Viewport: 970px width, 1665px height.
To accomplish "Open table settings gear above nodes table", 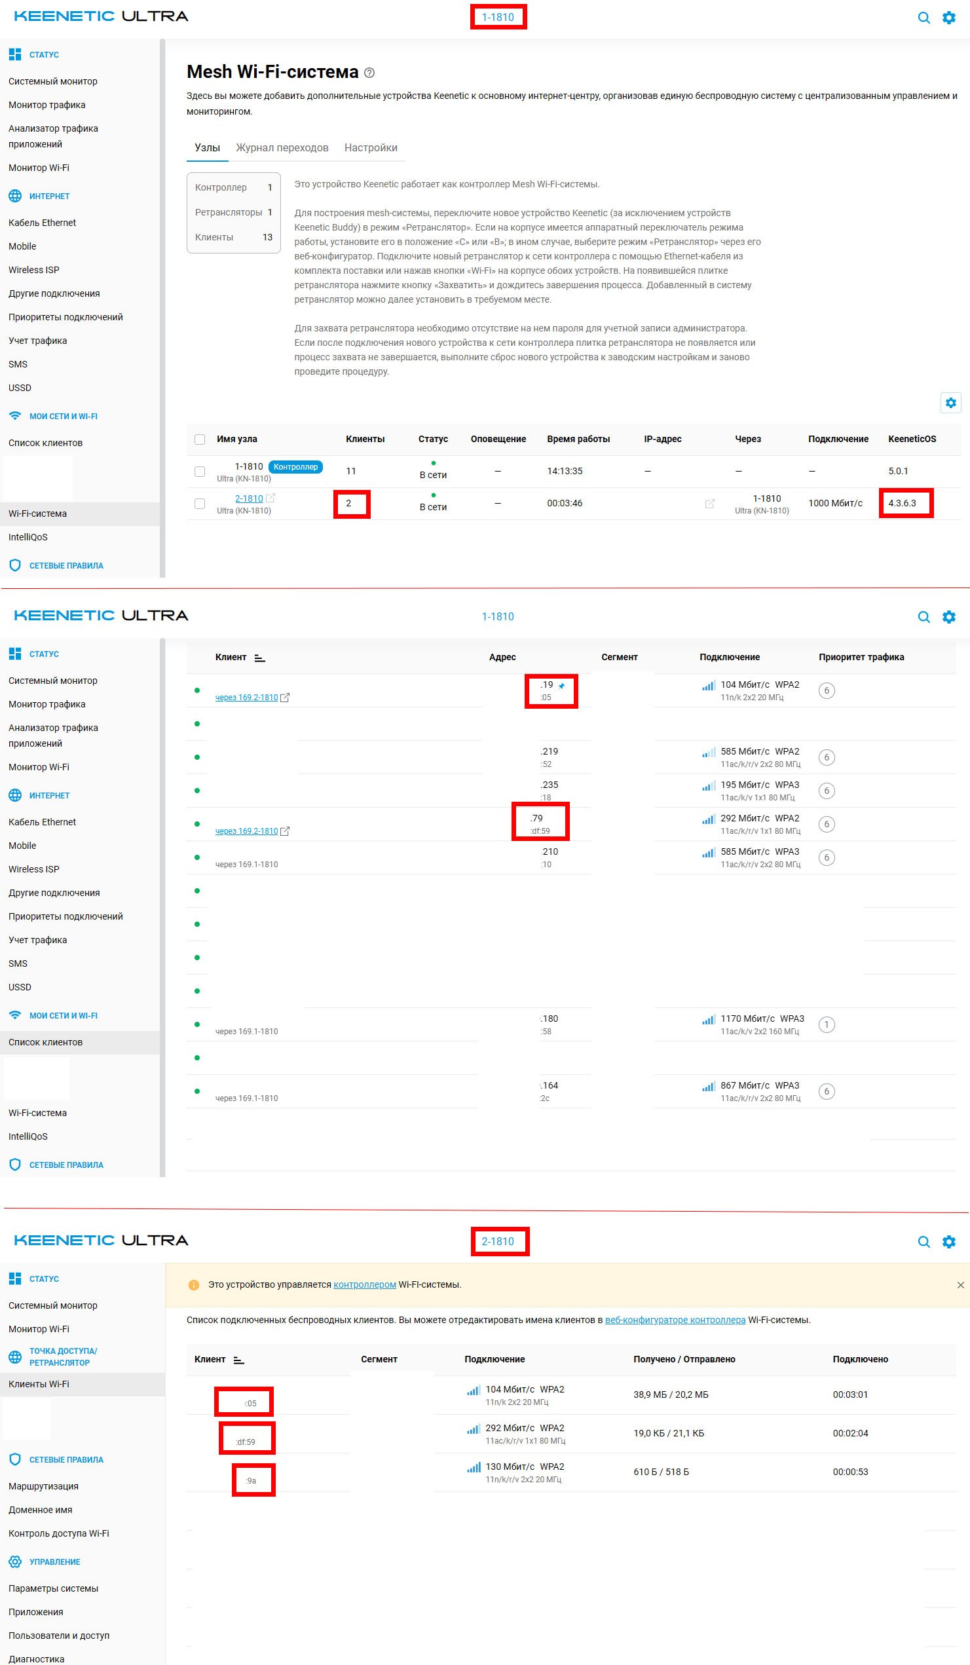I will (950, 402).
